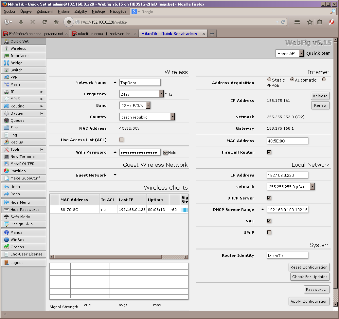Click the Renew IP address button
Viewport: 339px width, 319px height.
(320, 105)
